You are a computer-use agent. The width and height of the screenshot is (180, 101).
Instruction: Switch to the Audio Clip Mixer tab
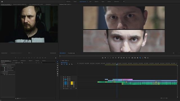click(x=36, y=4)
